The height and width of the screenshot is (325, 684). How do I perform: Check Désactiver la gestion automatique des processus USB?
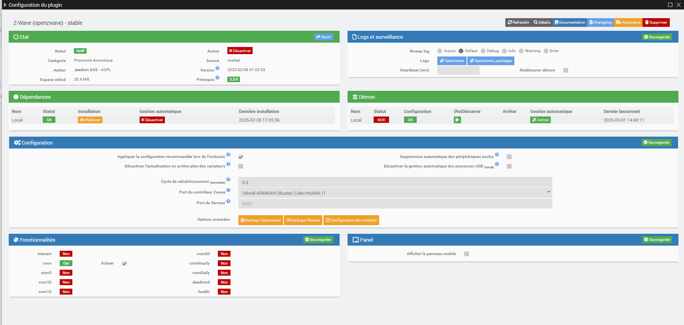pyautogui.click(x=509, y=166)
